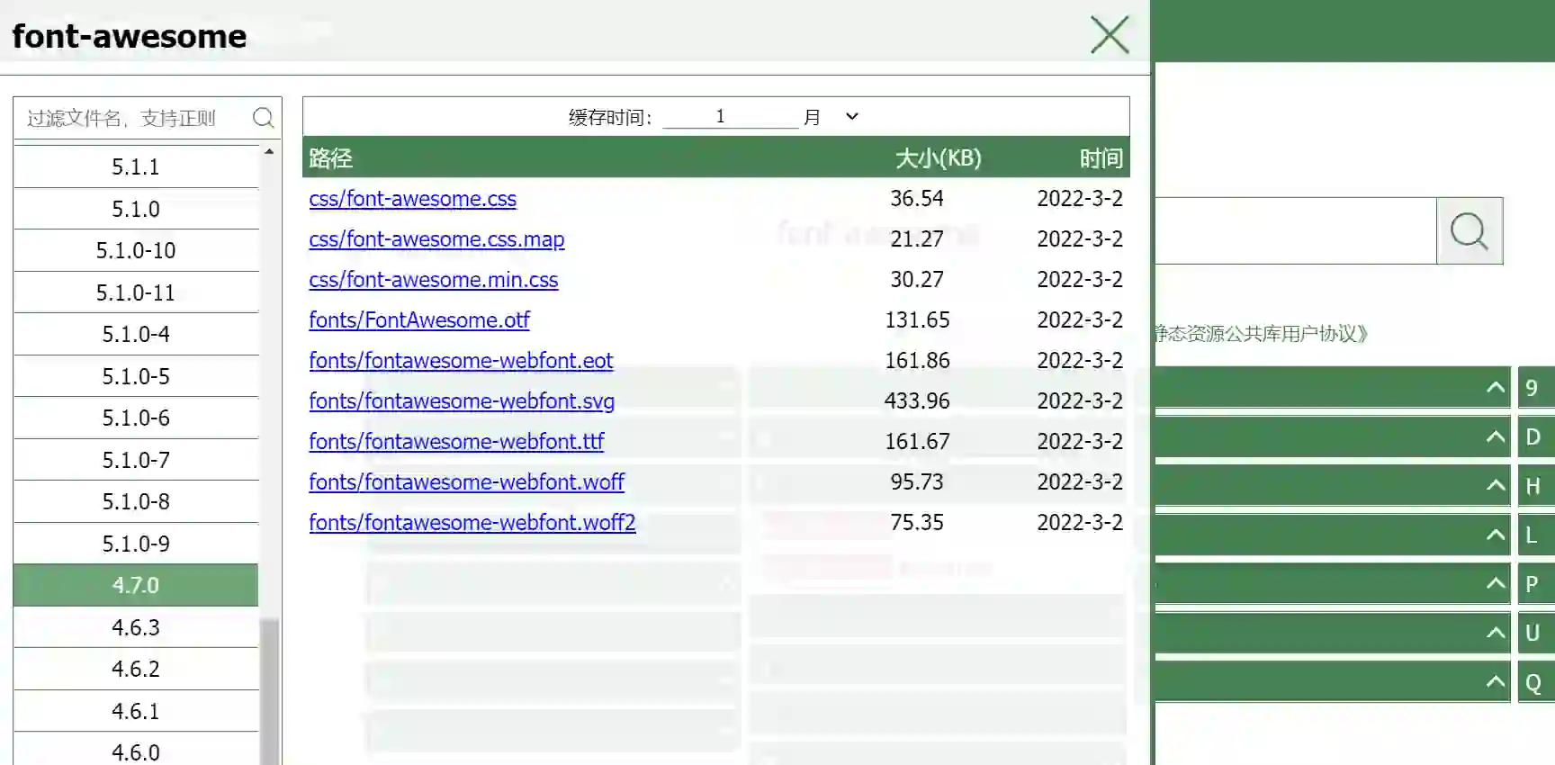Image resolution: width=1555 pixels, height=765 pixels.
Task: Collapse the section beside letter H
Action: [x=1495, y=486]
